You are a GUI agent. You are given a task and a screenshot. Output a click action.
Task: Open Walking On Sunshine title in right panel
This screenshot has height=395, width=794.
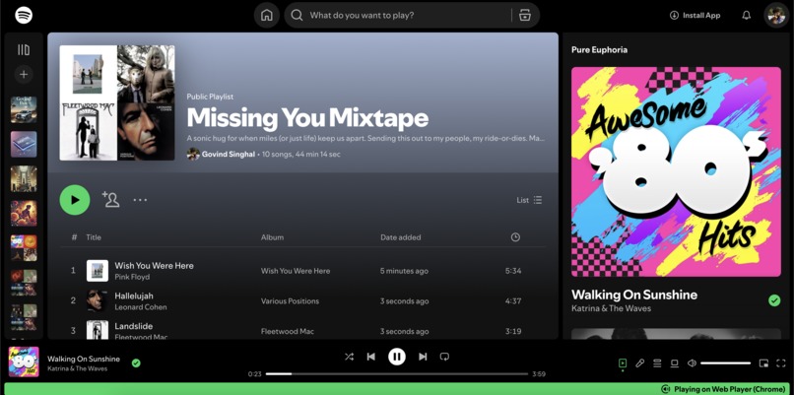pos(634,295)
